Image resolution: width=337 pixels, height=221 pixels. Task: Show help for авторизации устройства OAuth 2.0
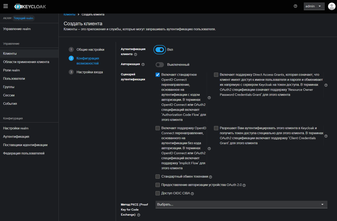[244, 185]
